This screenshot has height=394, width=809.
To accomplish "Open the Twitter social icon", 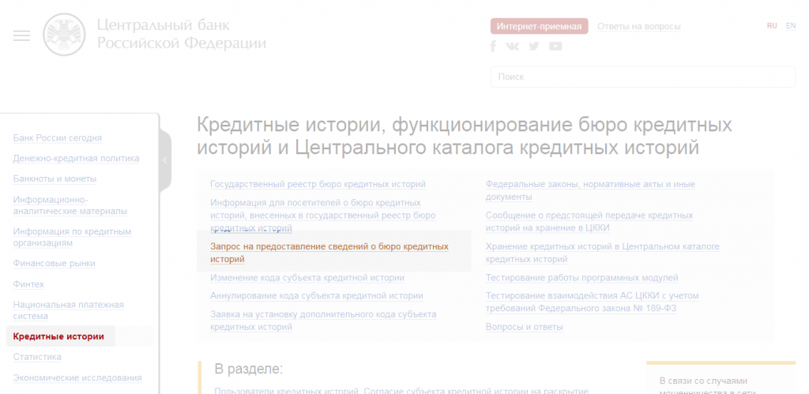I will pyautogui.click(x=534, y=47).
